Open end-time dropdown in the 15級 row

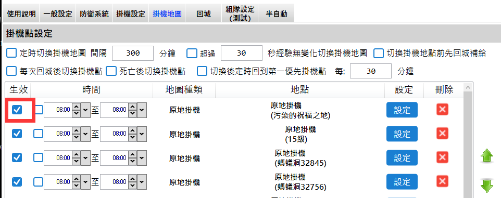pos(142,134)
